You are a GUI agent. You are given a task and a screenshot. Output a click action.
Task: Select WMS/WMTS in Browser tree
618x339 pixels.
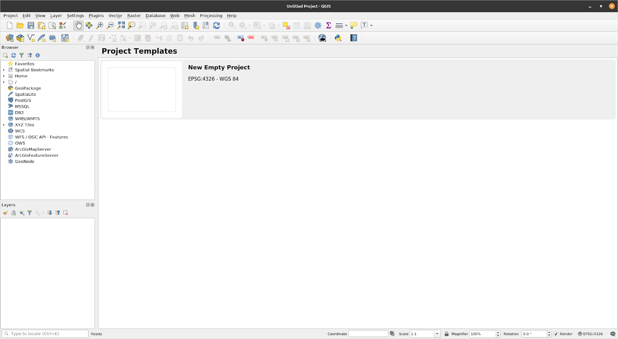[x=27, y=119]
